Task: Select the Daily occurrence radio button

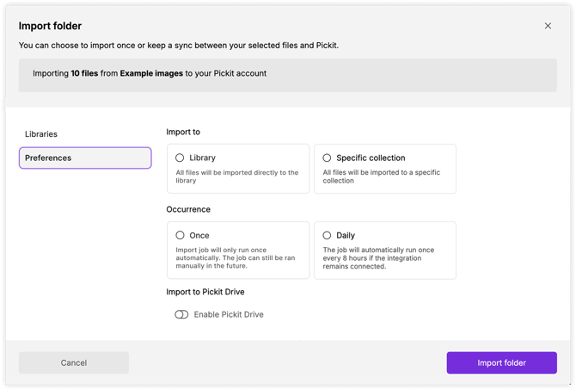Action: tap(327, 235)
